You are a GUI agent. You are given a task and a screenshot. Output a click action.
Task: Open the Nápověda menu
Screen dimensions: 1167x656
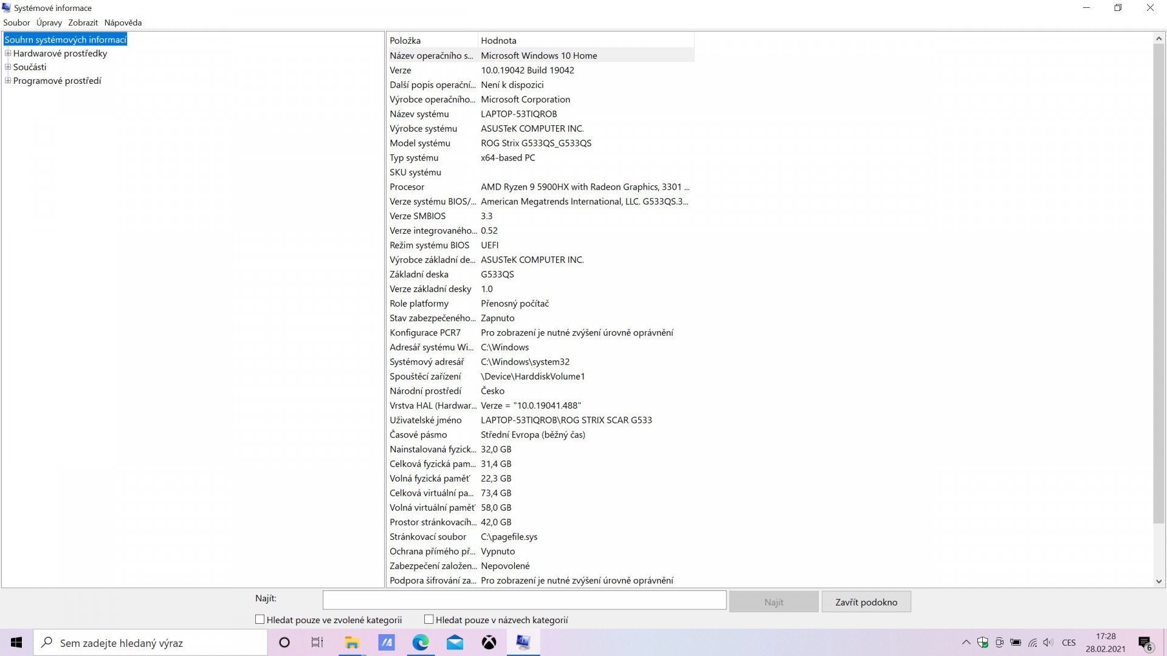pyautogui.click(x=123, y=22)
